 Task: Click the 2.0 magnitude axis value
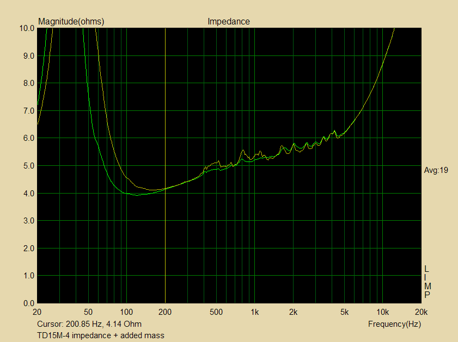29,248
